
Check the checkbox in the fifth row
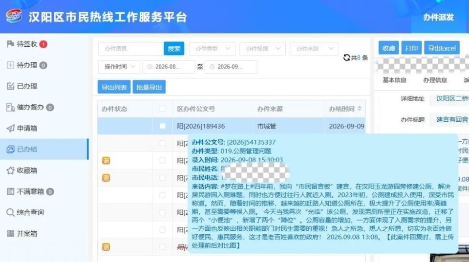tap(162, 195)
